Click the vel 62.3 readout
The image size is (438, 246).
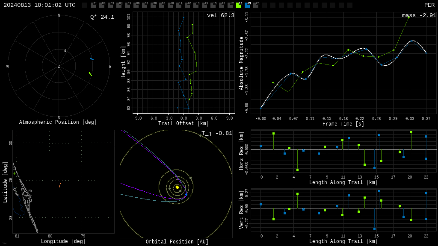pyautogui.click(x=220, y=15)
